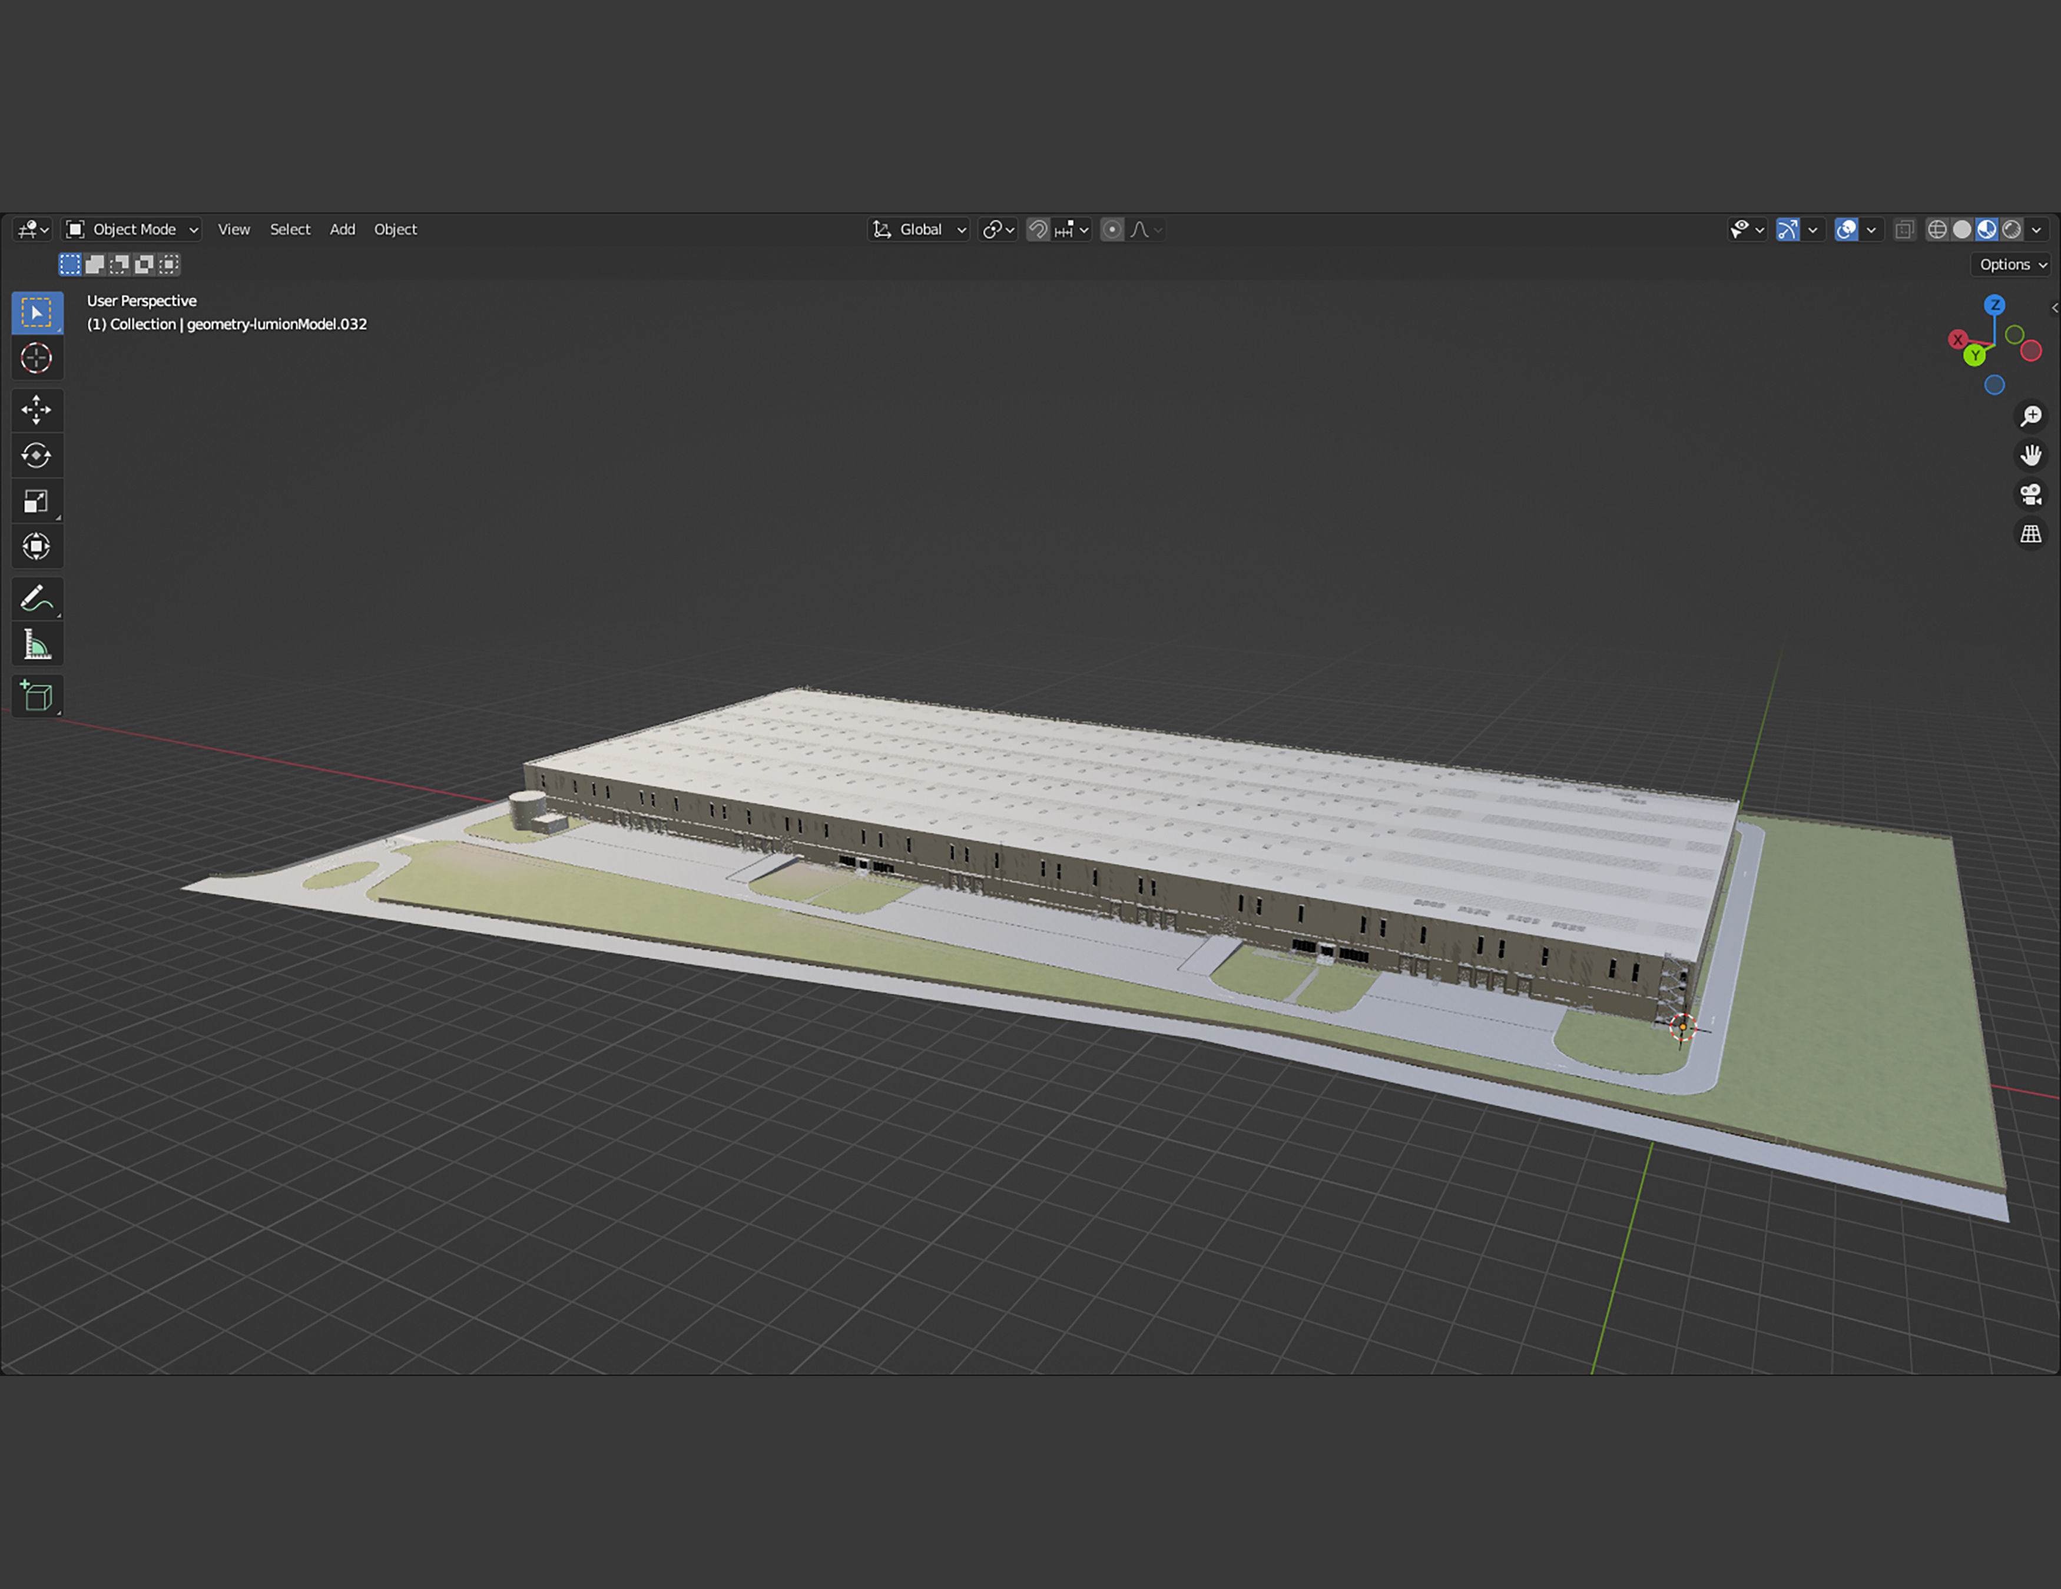Open the pivot point dropdown
2061x1589 pixels.
[998, 229]
